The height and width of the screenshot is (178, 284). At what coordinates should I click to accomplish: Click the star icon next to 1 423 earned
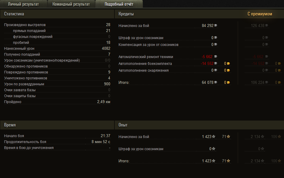pyautogui.click(x=214, y=137)
